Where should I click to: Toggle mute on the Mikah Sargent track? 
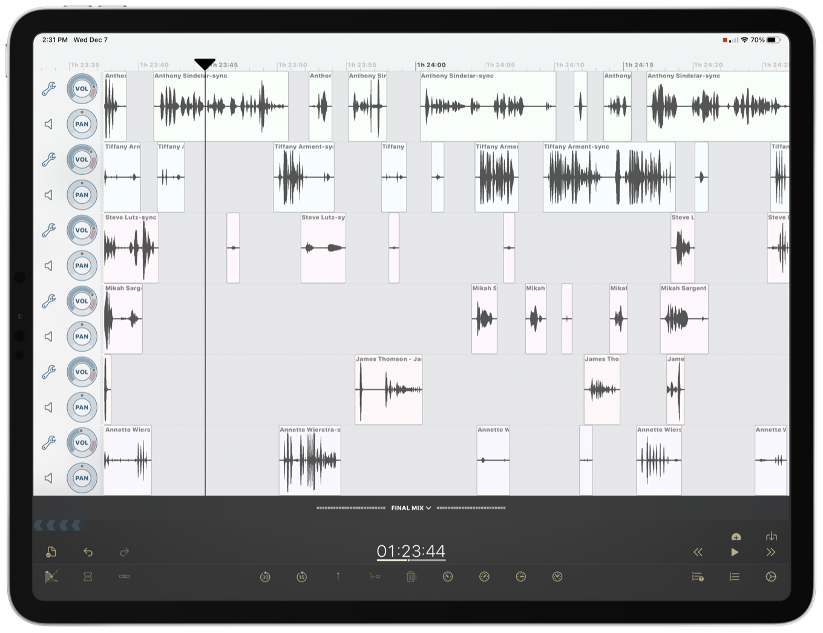tap(48, 336)
